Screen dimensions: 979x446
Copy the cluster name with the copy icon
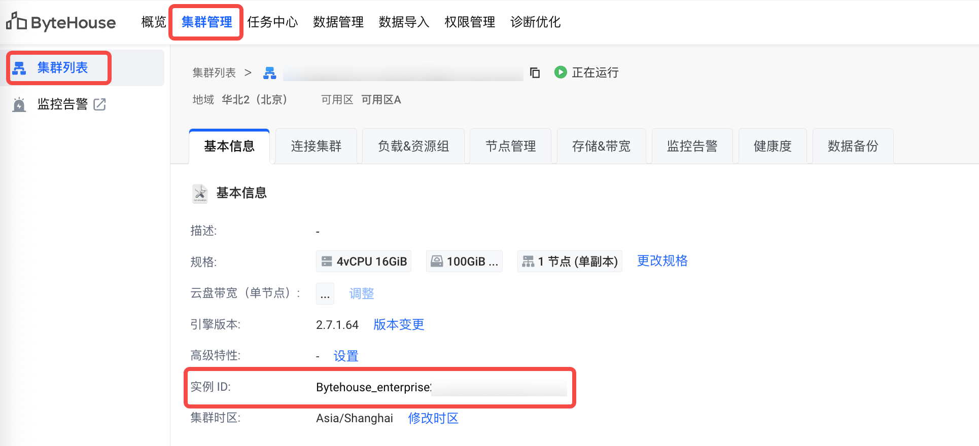tap(535, 72)
